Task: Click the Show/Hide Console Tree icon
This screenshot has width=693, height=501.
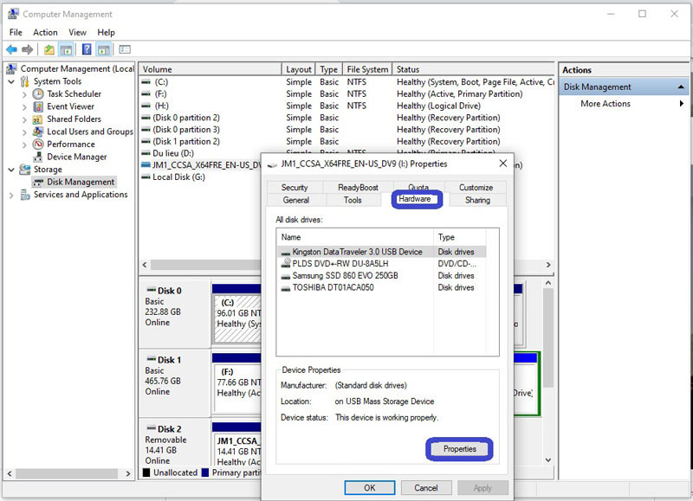Action: [67, 50]
